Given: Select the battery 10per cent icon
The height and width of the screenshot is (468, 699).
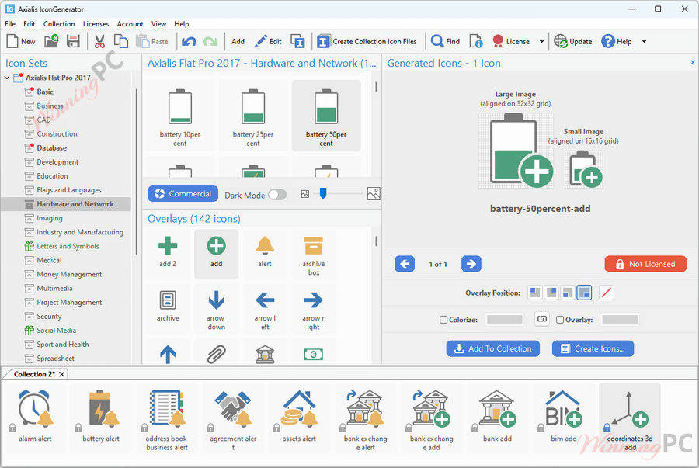Looking at the screenshot, I should pos(180,116).
